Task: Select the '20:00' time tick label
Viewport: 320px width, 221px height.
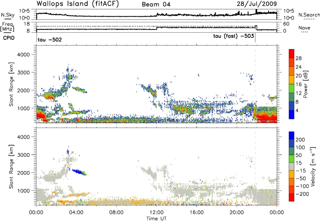Action: pos(237,213)
